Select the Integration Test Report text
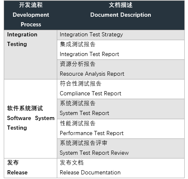The image size is (188, 179). point(89,54)
